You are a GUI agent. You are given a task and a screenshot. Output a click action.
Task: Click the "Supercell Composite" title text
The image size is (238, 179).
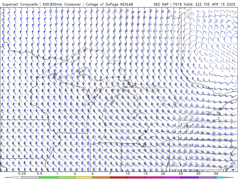coord(20,4)
